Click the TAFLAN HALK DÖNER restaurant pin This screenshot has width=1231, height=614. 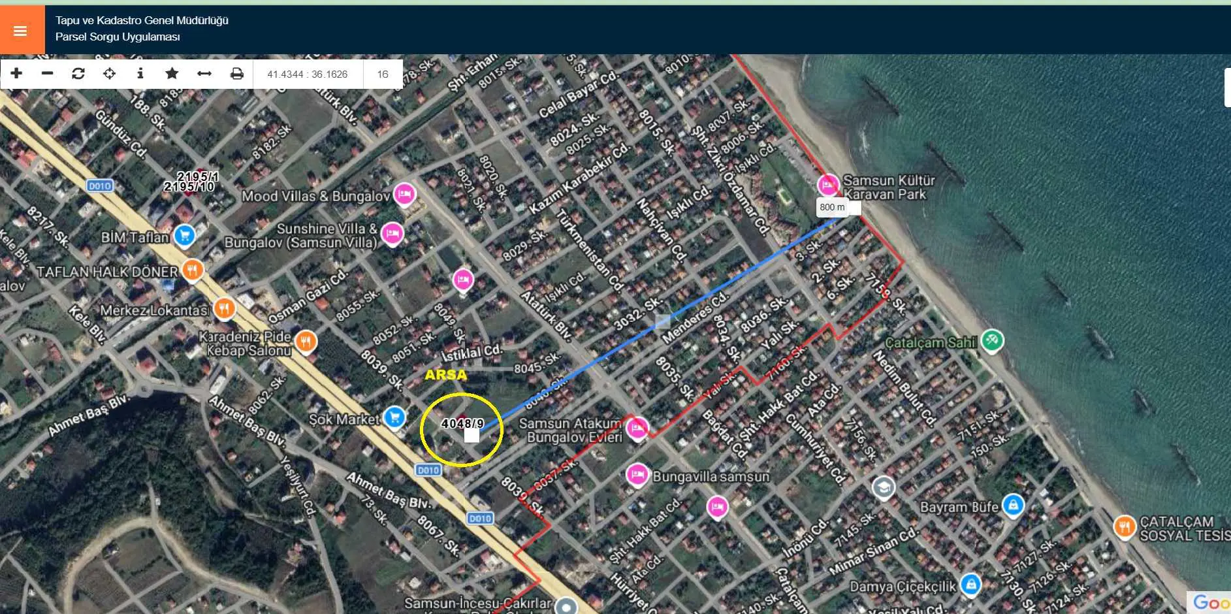tap(193, 269)
